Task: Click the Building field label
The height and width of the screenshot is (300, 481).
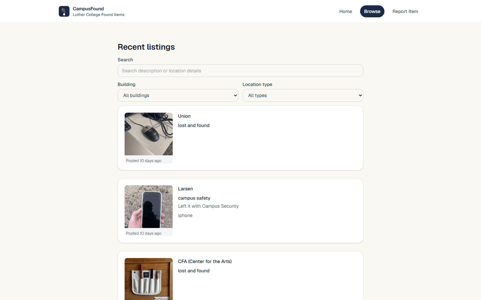Action: (x=127, y=84)
